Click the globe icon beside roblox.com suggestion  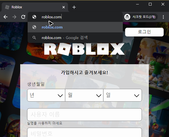(34, 27)
